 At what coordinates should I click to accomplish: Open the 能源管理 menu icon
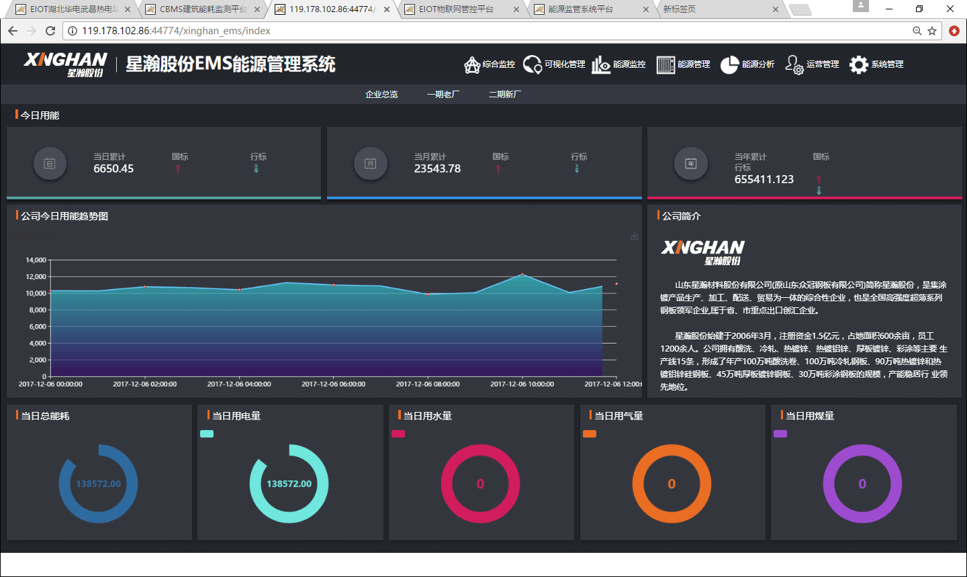(x=665, y=64)
